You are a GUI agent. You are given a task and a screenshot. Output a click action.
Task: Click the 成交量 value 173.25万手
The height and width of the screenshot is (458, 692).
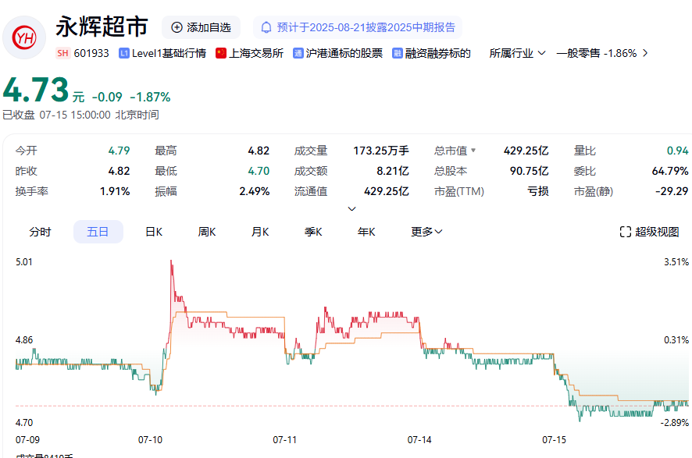pyautogui.click(x=381, y=151)
